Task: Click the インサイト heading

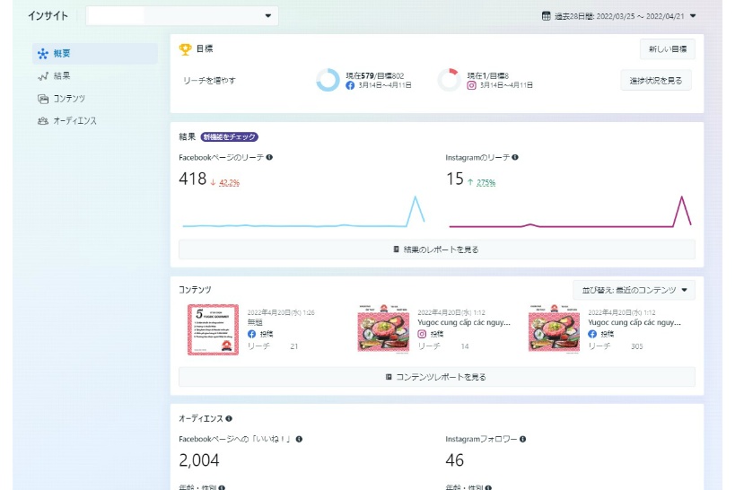Action: click(48, 16)
